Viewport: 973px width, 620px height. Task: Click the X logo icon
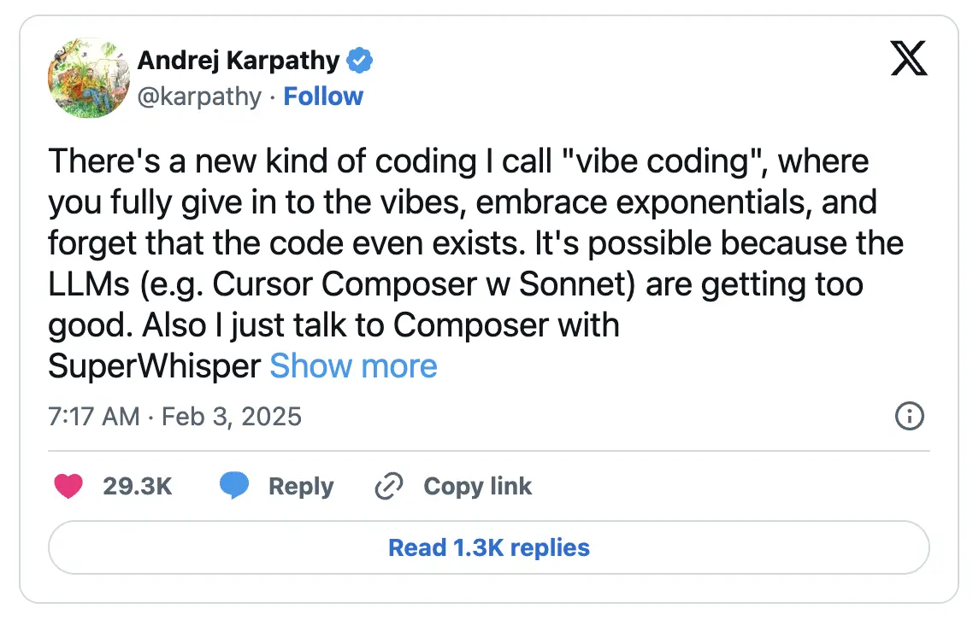pyautogui.click(x=908, y=61)
